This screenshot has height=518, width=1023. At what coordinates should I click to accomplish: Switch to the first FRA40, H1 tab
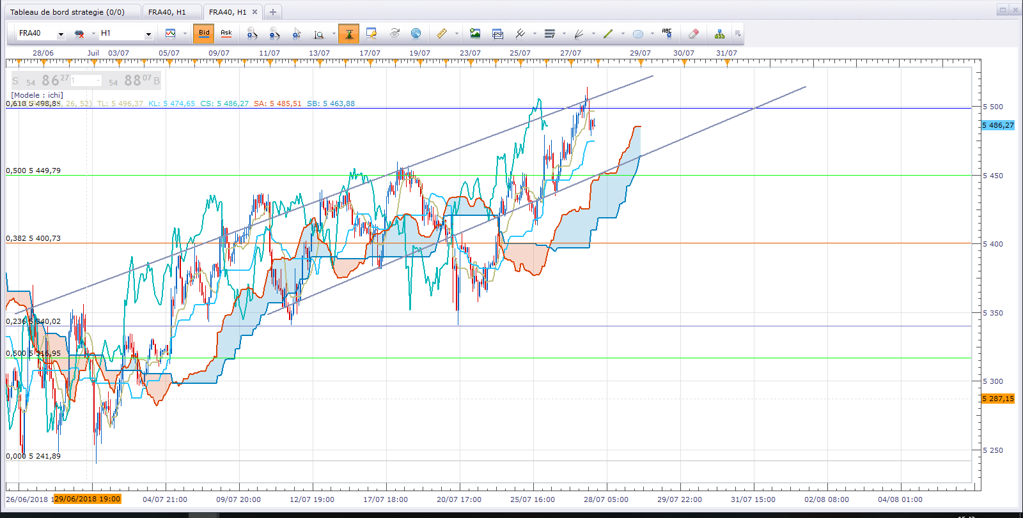[x=167, y=12]
